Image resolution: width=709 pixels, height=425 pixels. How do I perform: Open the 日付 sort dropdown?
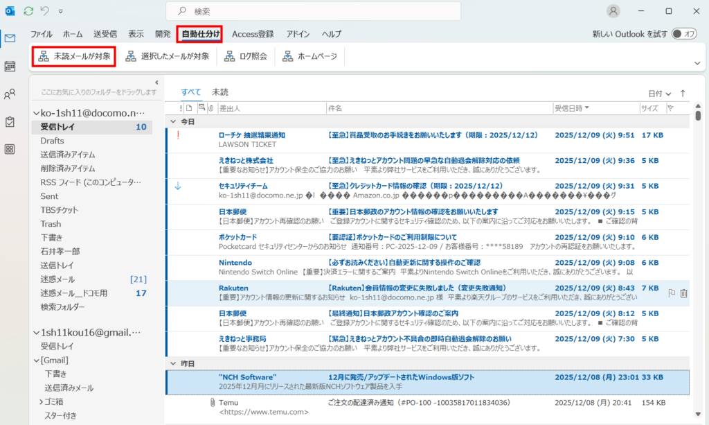click(659, 93)
